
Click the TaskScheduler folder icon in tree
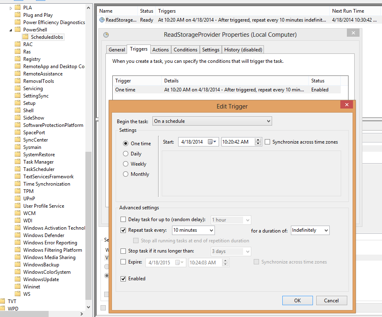point(17,169)
